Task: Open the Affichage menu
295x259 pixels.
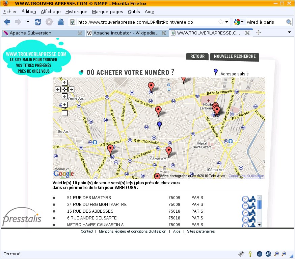Action: [51, 12]
